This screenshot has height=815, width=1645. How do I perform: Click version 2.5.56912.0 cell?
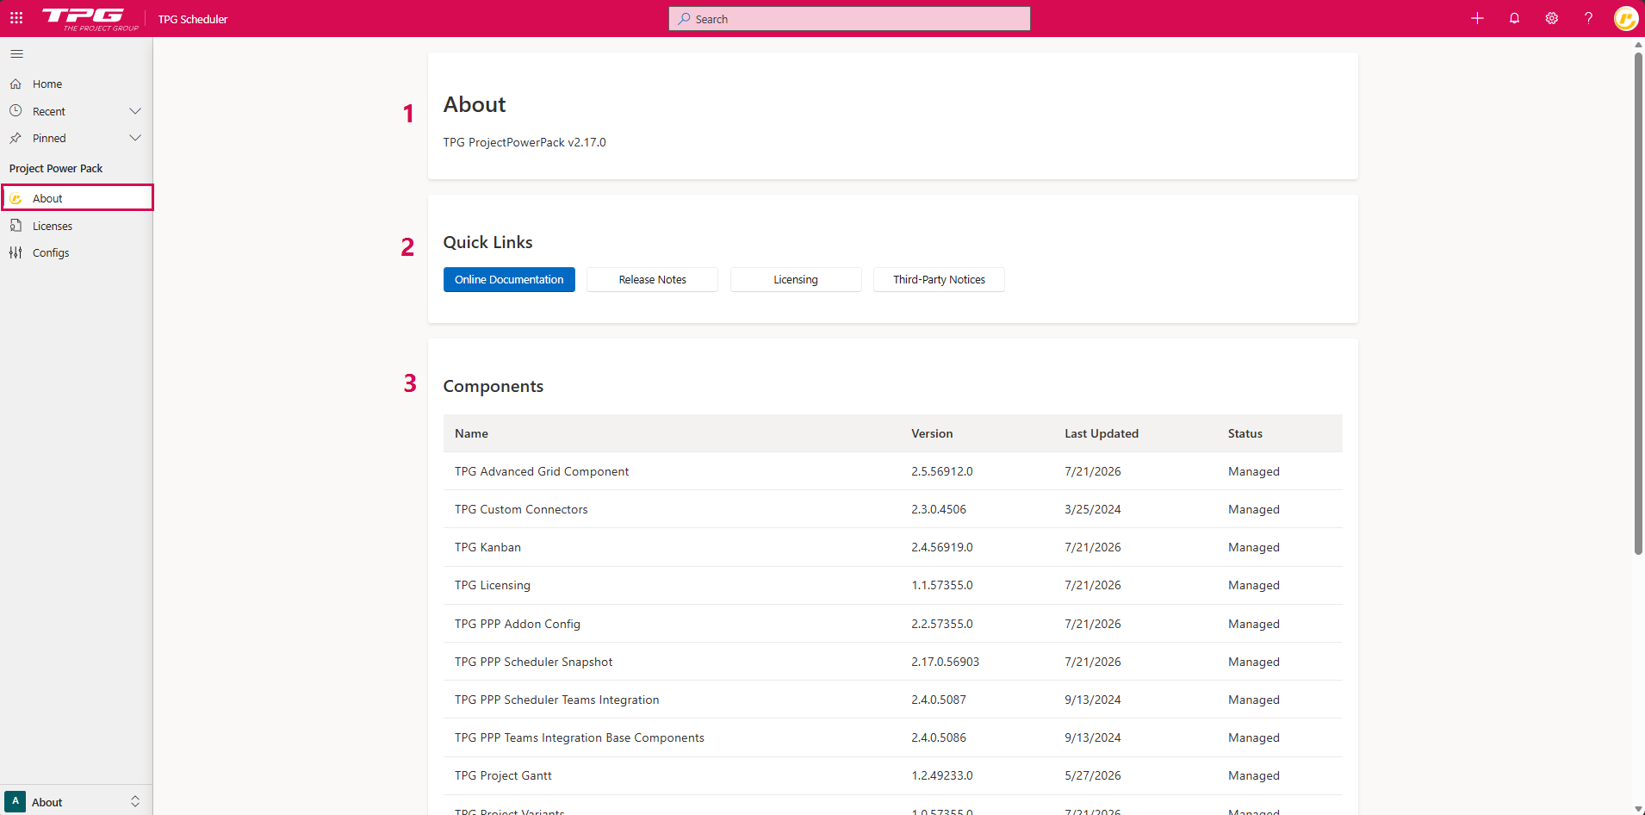click(942, 471)
